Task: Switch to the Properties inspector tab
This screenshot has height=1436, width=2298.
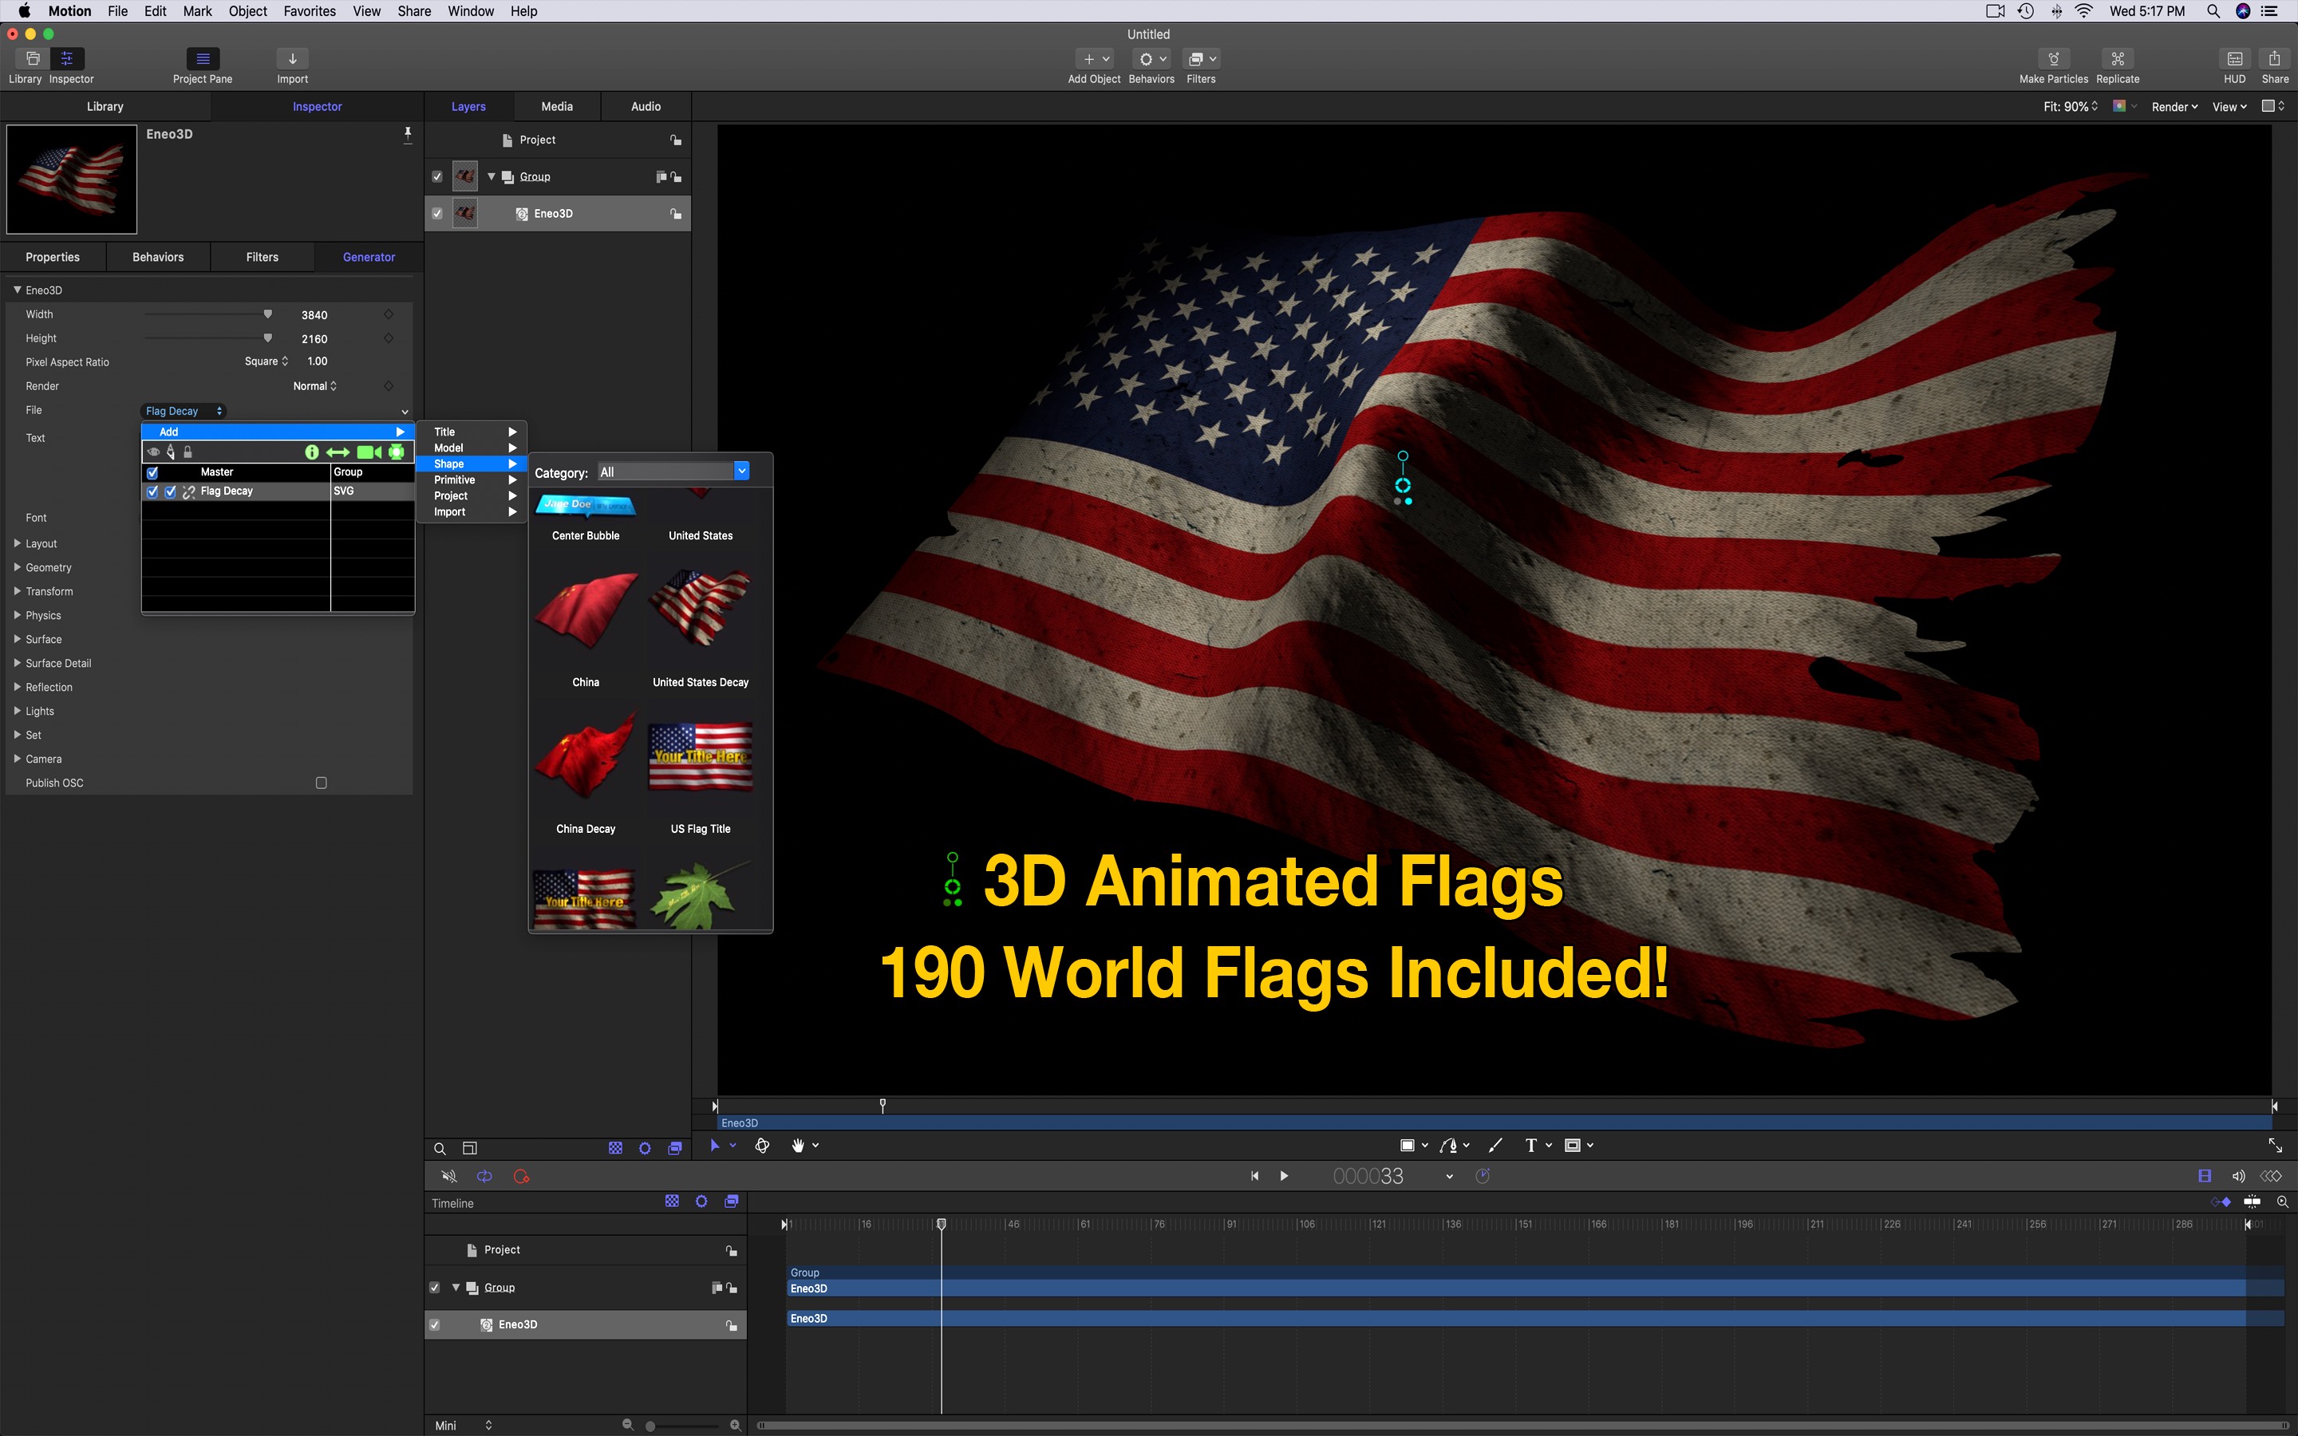Action: point(52,258)
